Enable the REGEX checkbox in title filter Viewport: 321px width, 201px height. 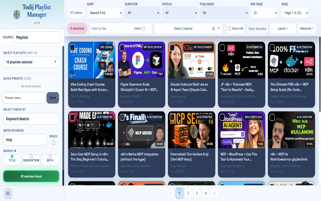pos(143,29)
